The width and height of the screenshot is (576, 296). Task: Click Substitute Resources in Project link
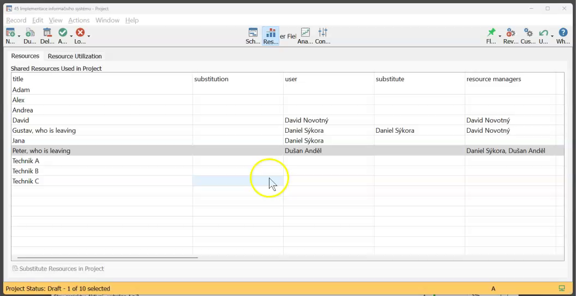pos(61,269)
